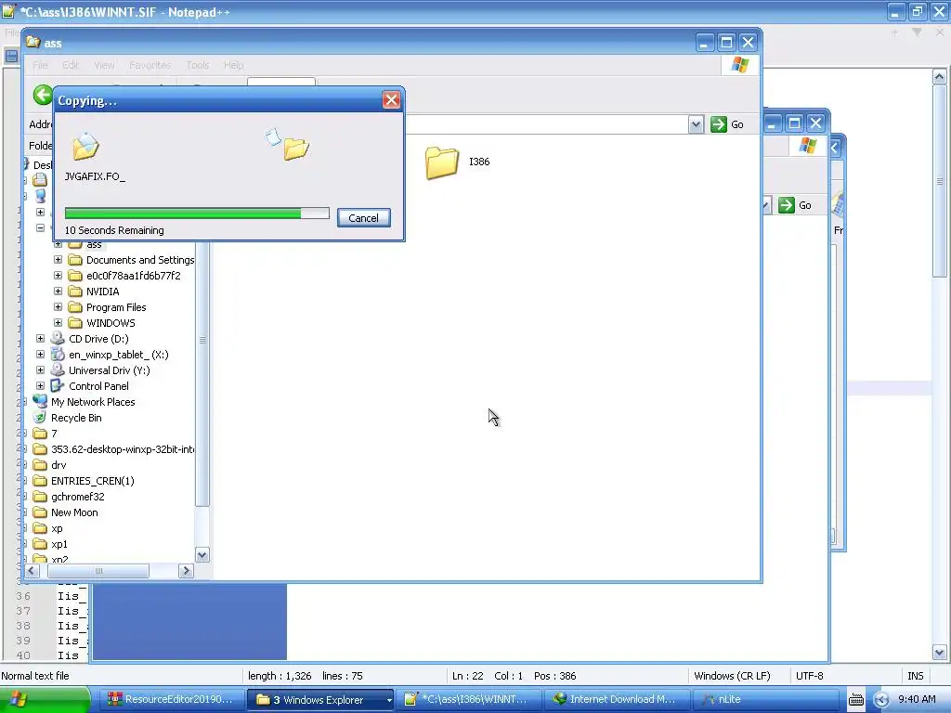This screenshot has height=713, width=951.
Task: Select the Universal Driv (Y:) drive icon
Action: point(58,369)
